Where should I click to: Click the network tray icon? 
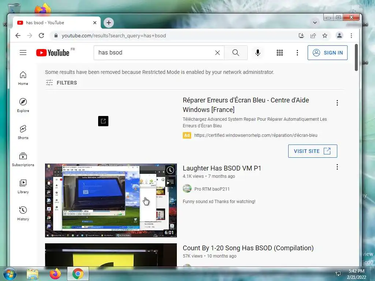(x=338, y=274)
